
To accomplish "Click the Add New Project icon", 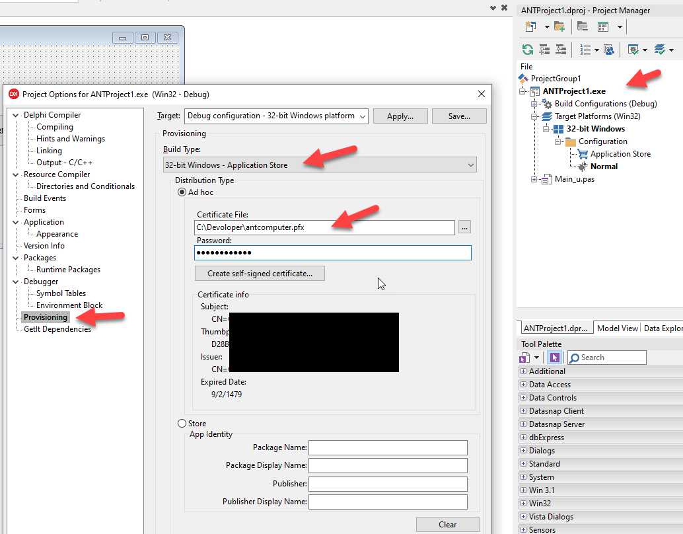I will tap(530, 26).
